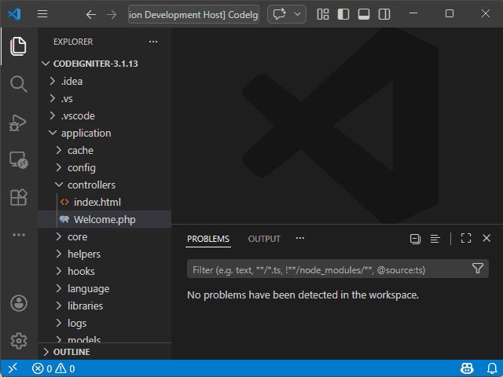
Task: Open the application hamburger menu
Action: 42,14
